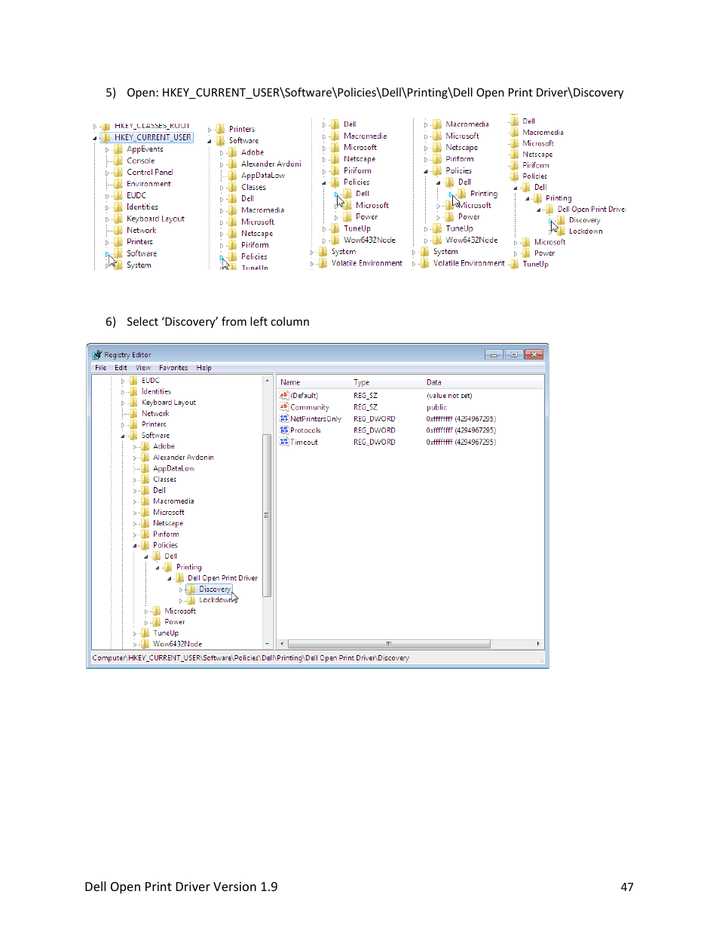The height and width of the screenshot is (931, 719).
Task: Click the Alexander Avdonin folder icon
Action: (145, 458)
